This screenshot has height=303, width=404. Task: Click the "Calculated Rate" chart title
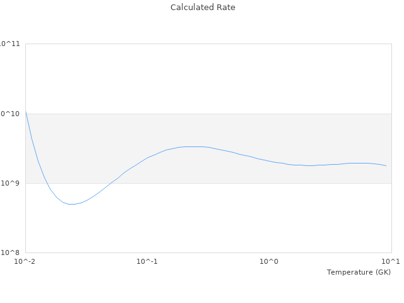pos(202,8)
